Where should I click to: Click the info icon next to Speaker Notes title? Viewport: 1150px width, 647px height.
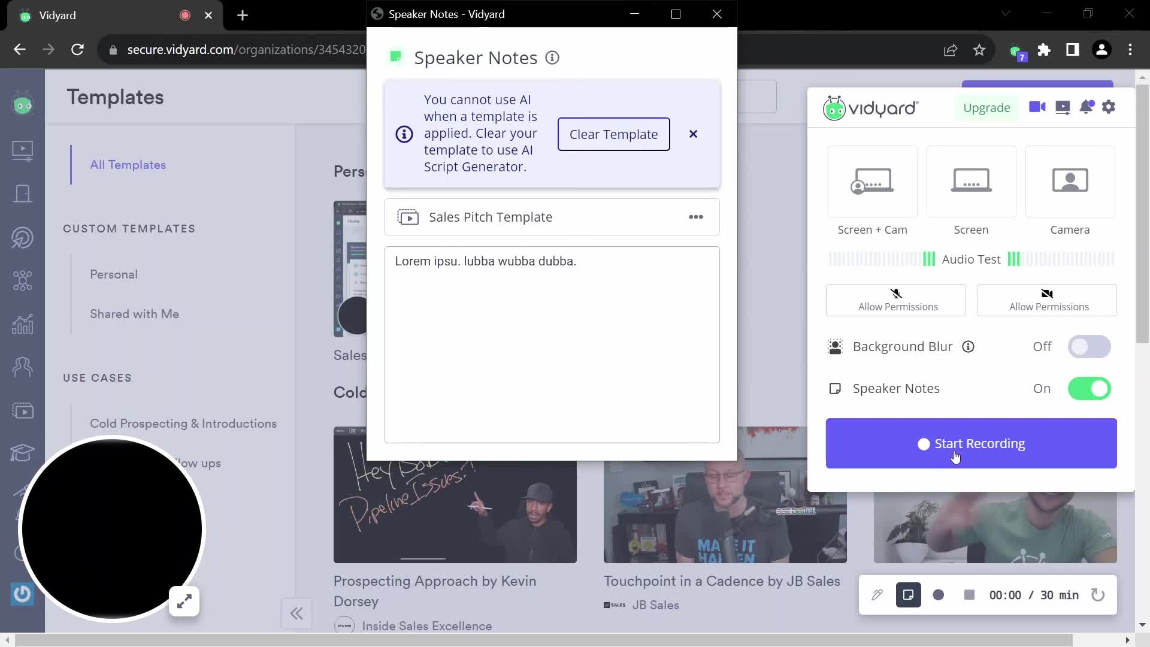point(552,58)
